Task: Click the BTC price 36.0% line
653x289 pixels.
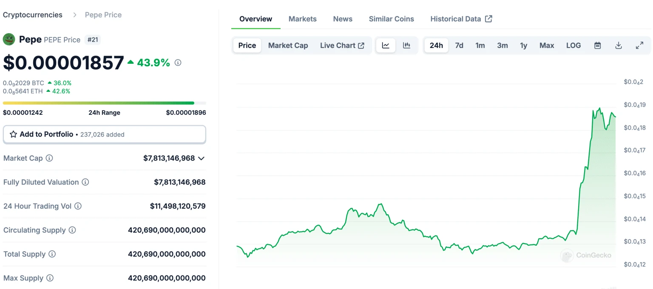Action: click(37, 83)
